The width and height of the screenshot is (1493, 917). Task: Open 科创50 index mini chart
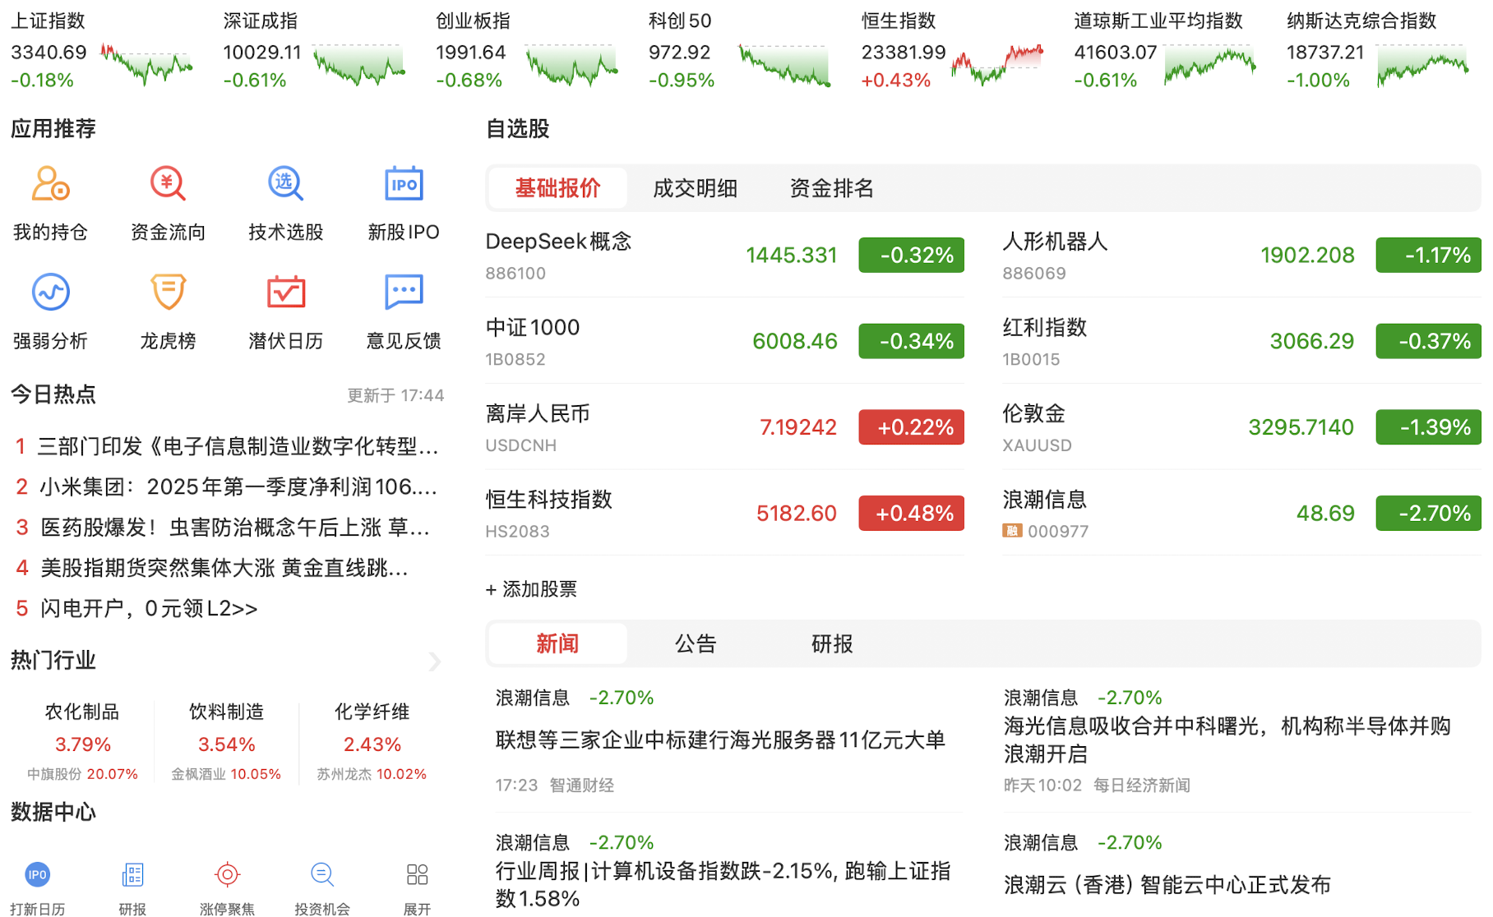click(784, 64)
